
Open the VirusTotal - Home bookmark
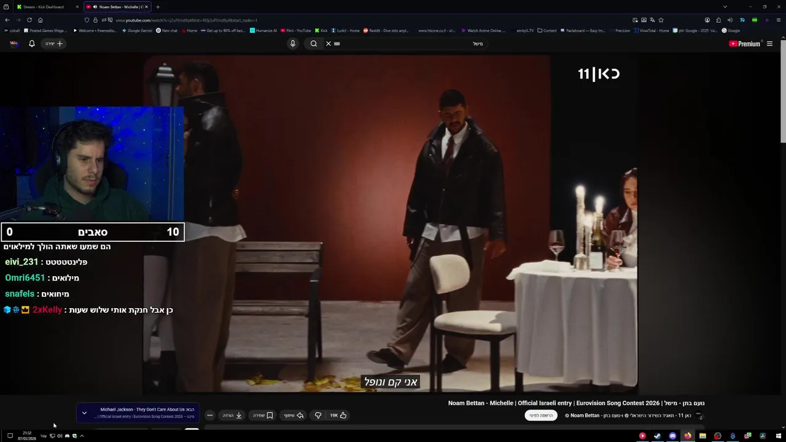(x=652, y=30)
